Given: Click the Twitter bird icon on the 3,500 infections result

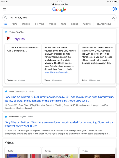Looking at the screenshot, I should coord(6,91).
